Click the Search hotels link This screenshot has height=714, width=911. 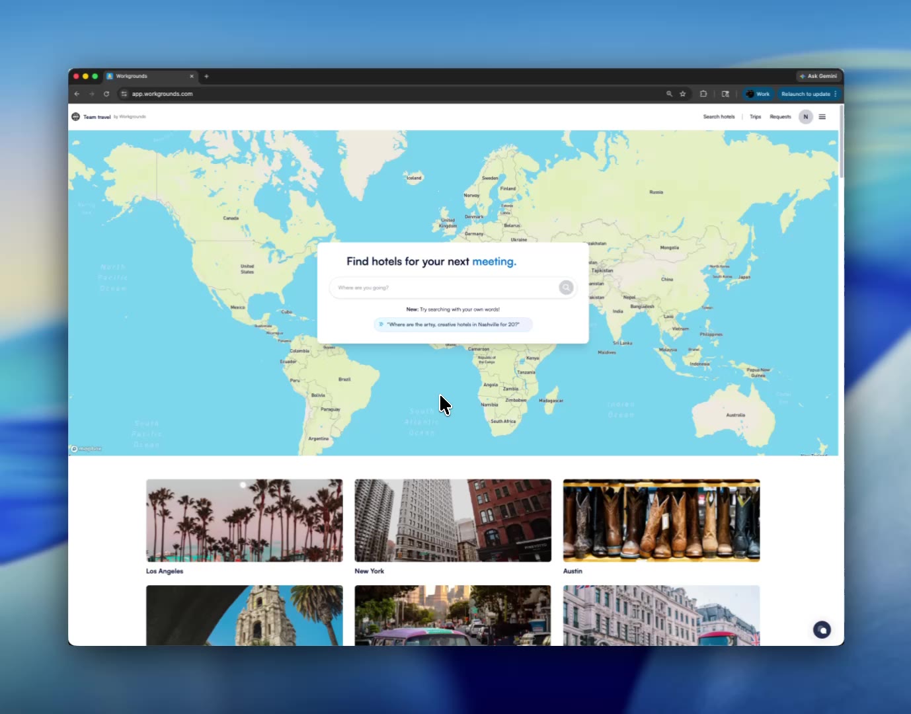click(x=719, y=116)
